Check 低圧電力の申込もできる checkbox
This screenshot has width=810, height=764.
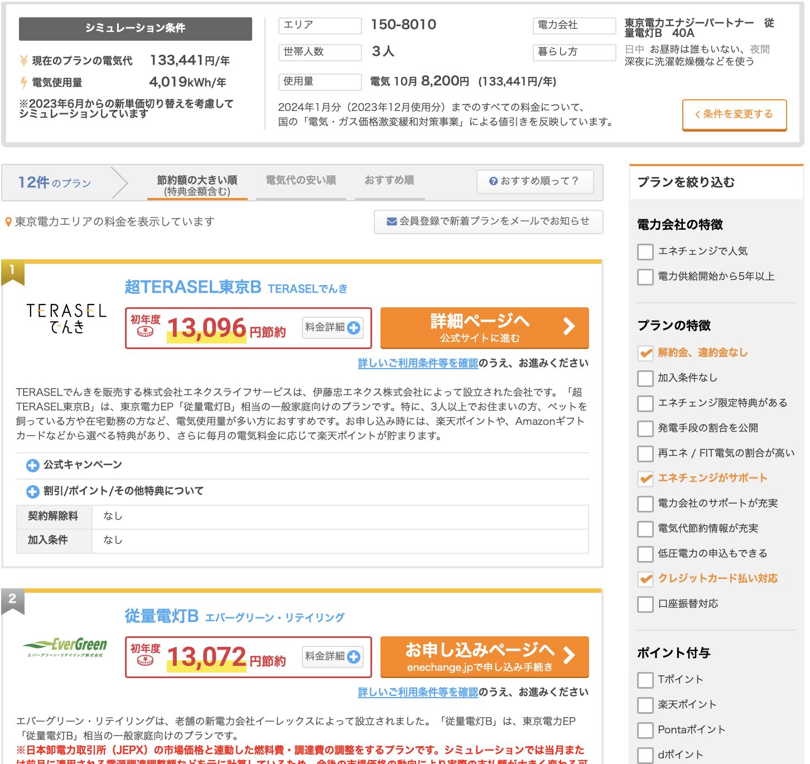[x=645, y=554]
